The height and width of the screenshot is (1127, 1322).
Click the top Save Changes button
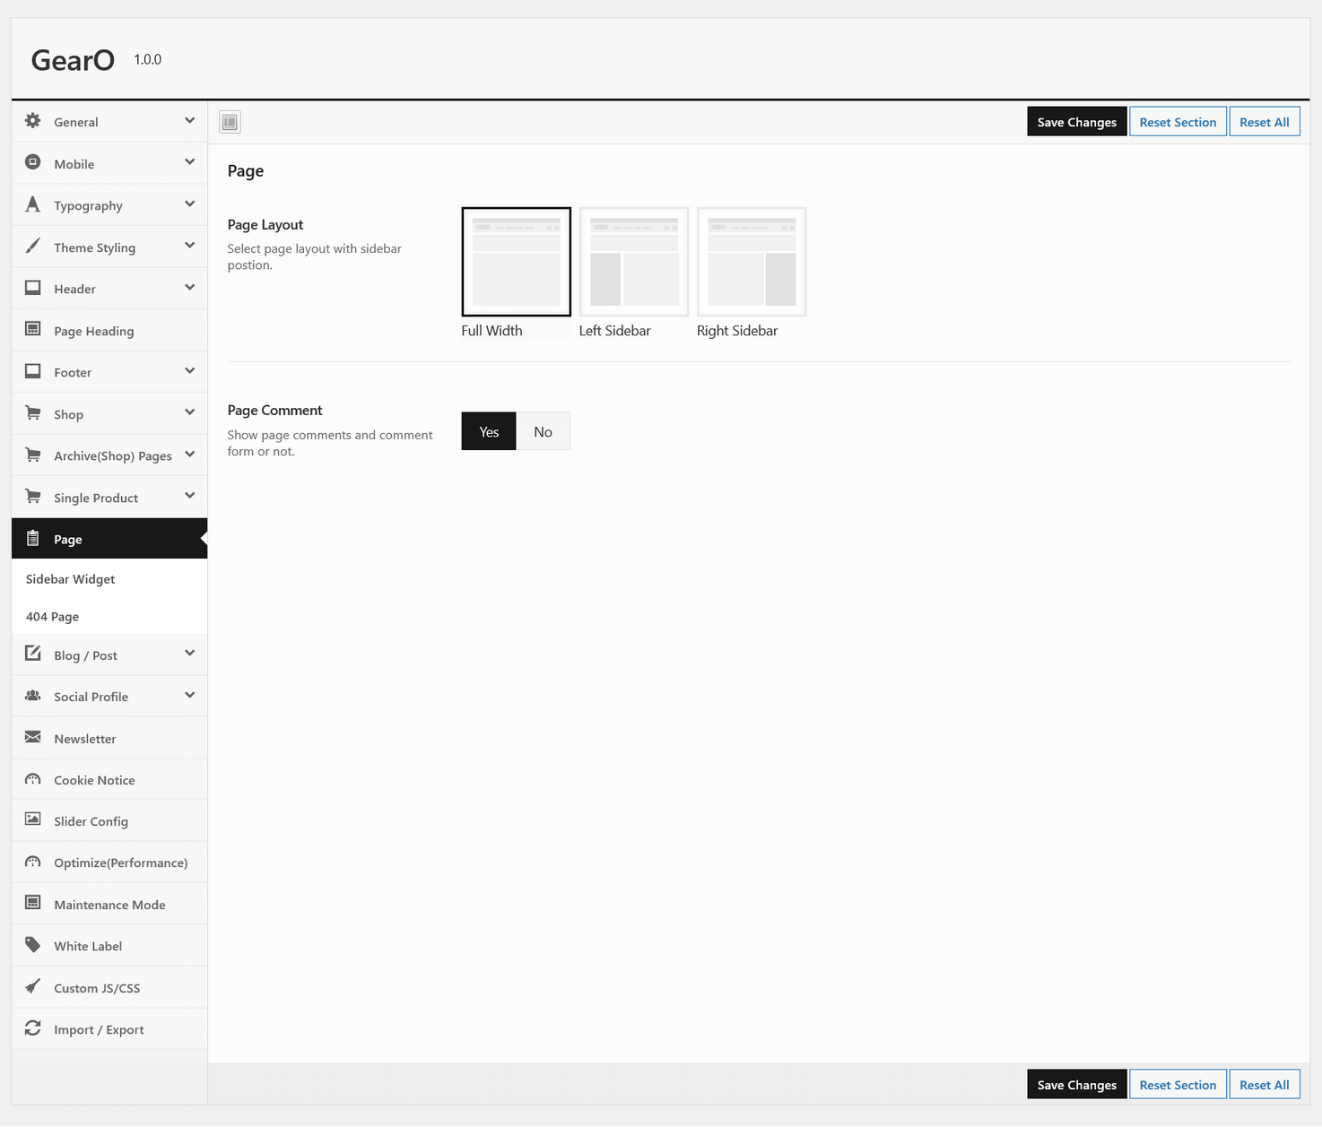1076,122
